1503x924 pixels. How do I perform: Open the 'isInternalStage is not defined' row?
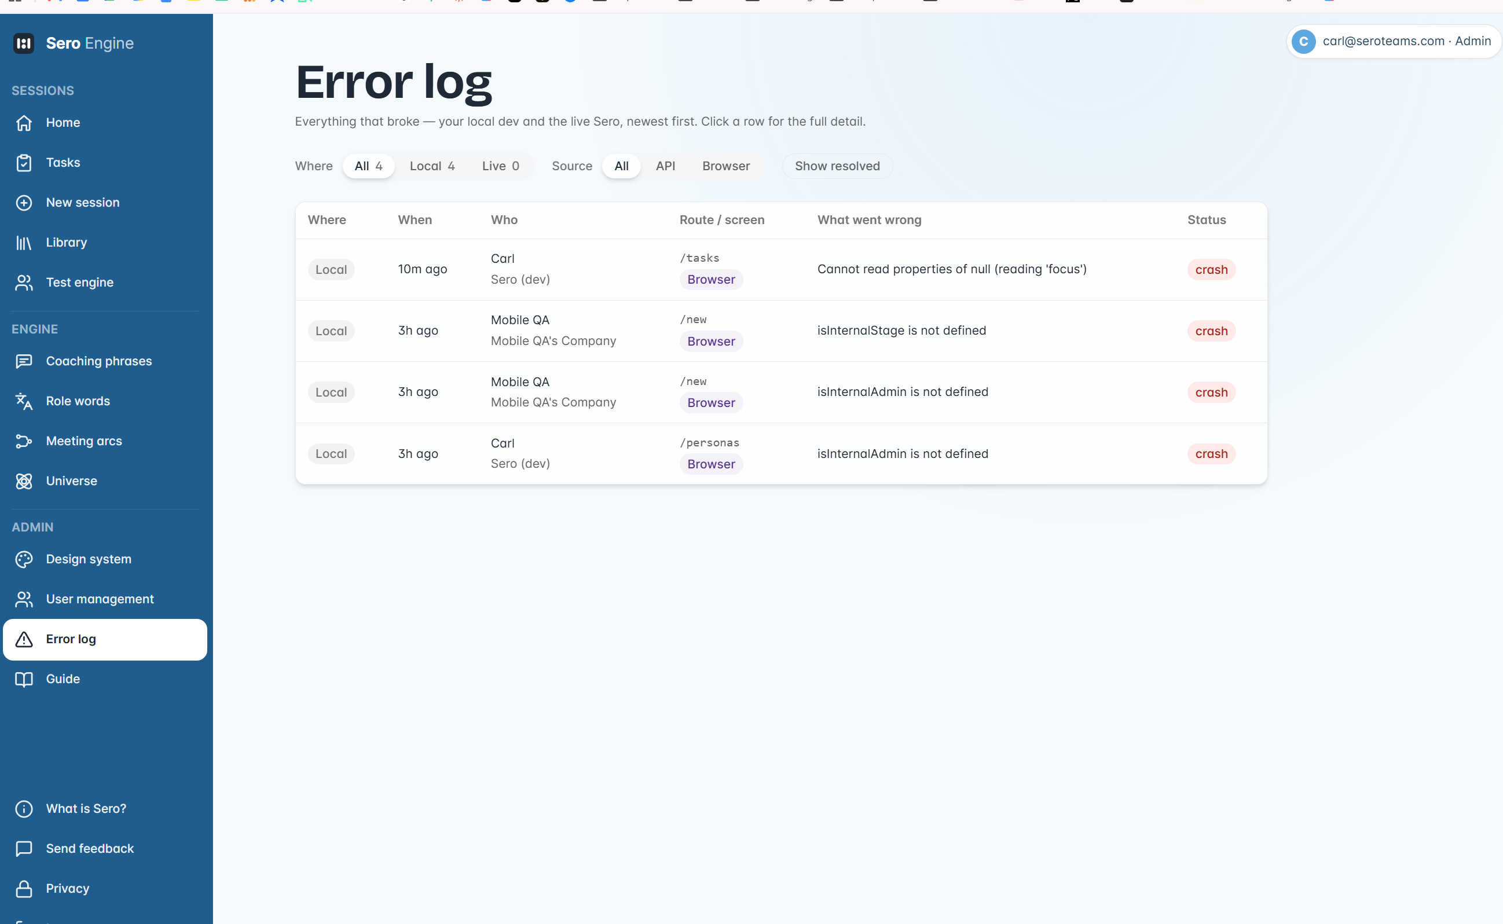click(x=781, y=331)
